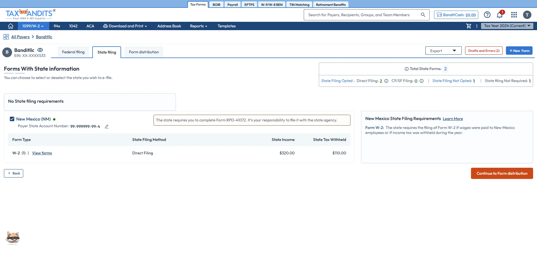Screen dimensions: 537x266
Task: Click the Back button
Action: 13,173
